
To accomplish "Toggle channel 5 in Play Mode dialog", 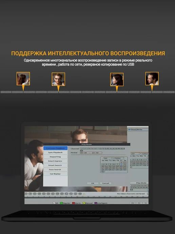I will coord(93,149).
